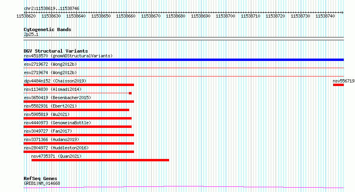Screen dimensions: 355x192
Task: Click the Cytogenetic Bands track title
Action: pyautogui.click(x=47, y=29)
